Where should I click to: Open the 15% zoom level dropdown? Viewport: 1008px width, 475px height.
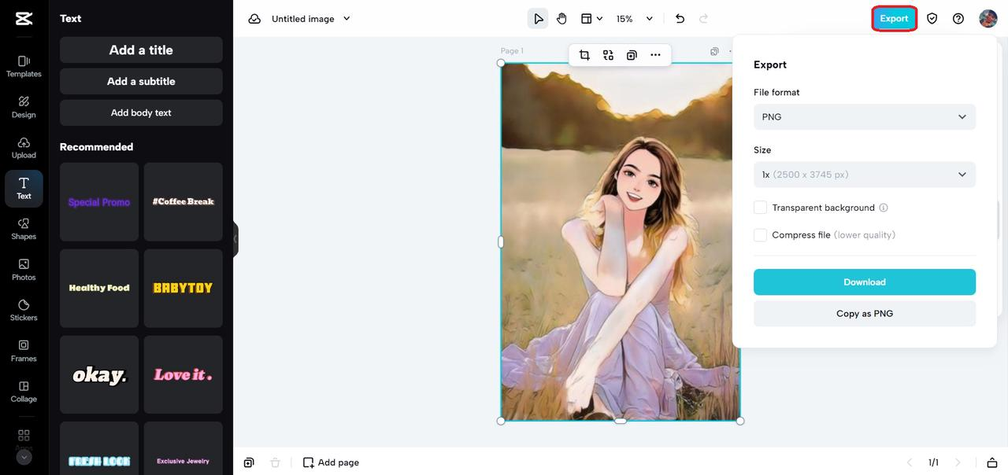click(x=635, y=18)
